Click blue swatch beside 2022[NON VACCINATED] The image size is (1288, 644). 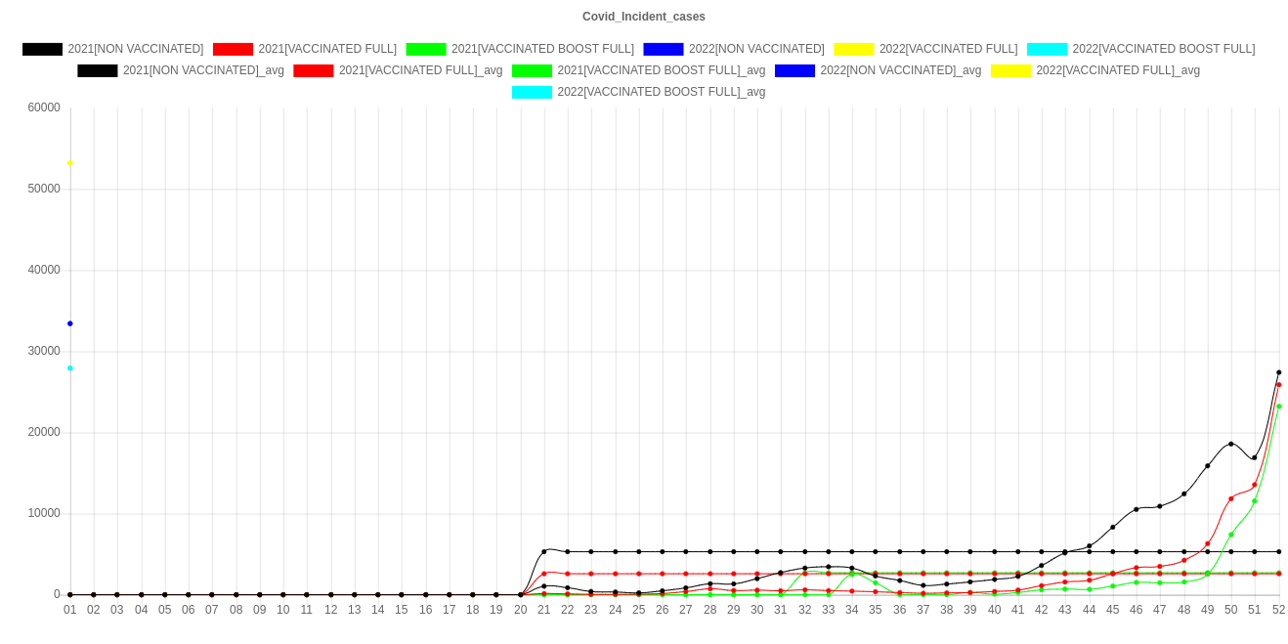[663, 49]
